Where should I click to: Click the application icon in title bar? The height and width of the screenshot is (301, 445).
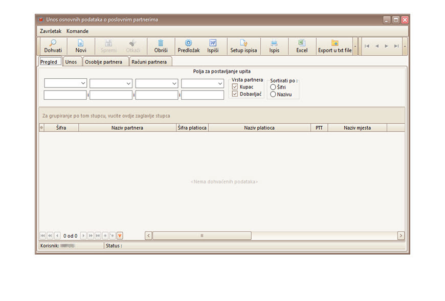click(41, 19)
